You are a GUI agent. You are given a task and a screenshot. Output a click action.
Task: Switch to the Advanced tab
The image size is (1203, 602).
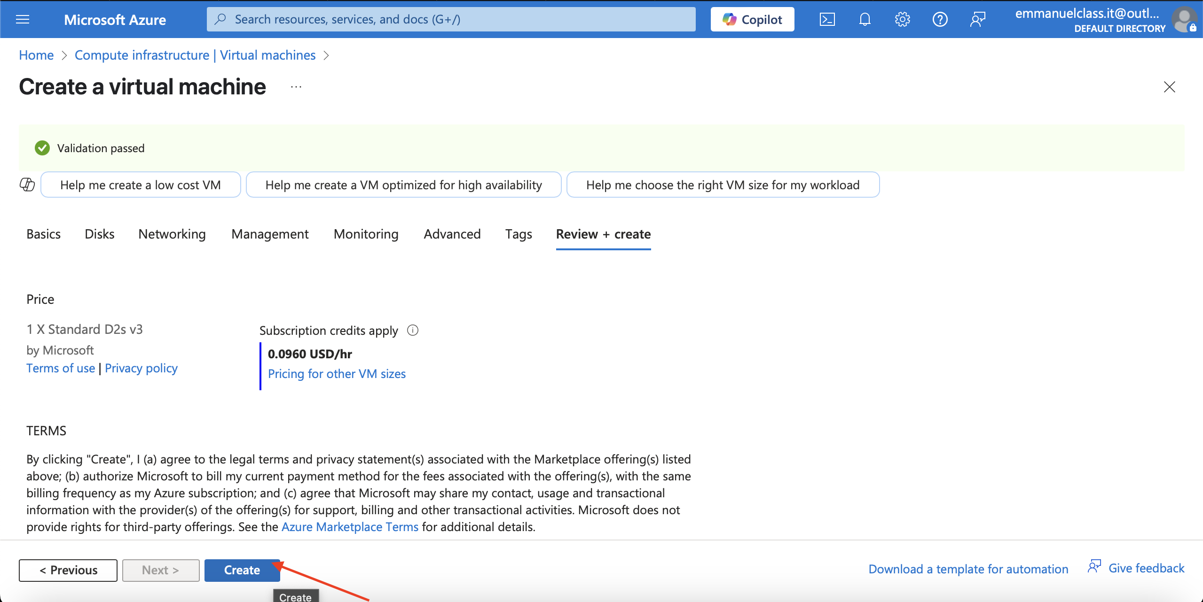click(452, 234)
